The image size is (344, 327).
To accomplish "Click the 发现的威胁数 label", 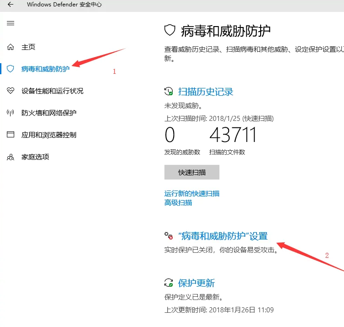I will point(182,152).
